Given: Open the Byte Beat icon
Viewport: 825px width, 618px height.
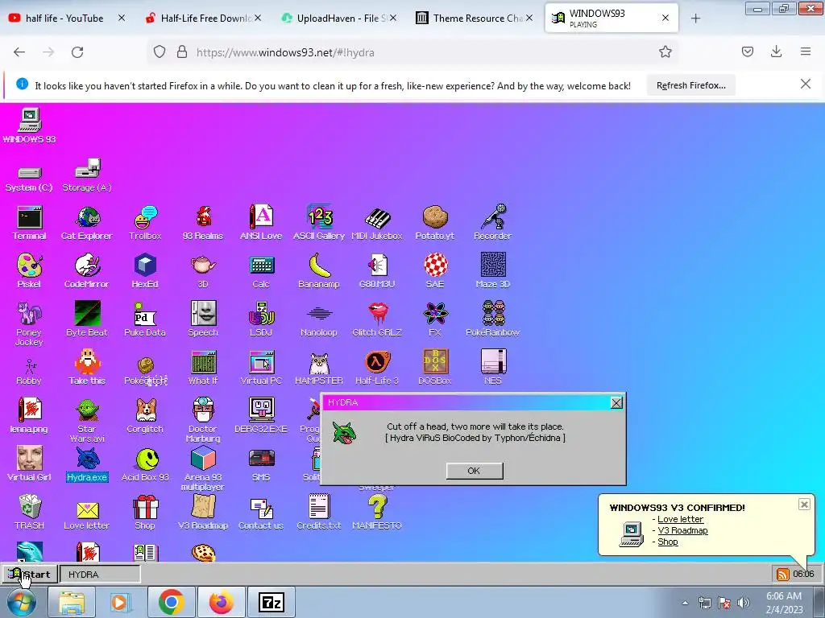Looking at the screenshot, I should pyautogui.click(x=87, y=319).
